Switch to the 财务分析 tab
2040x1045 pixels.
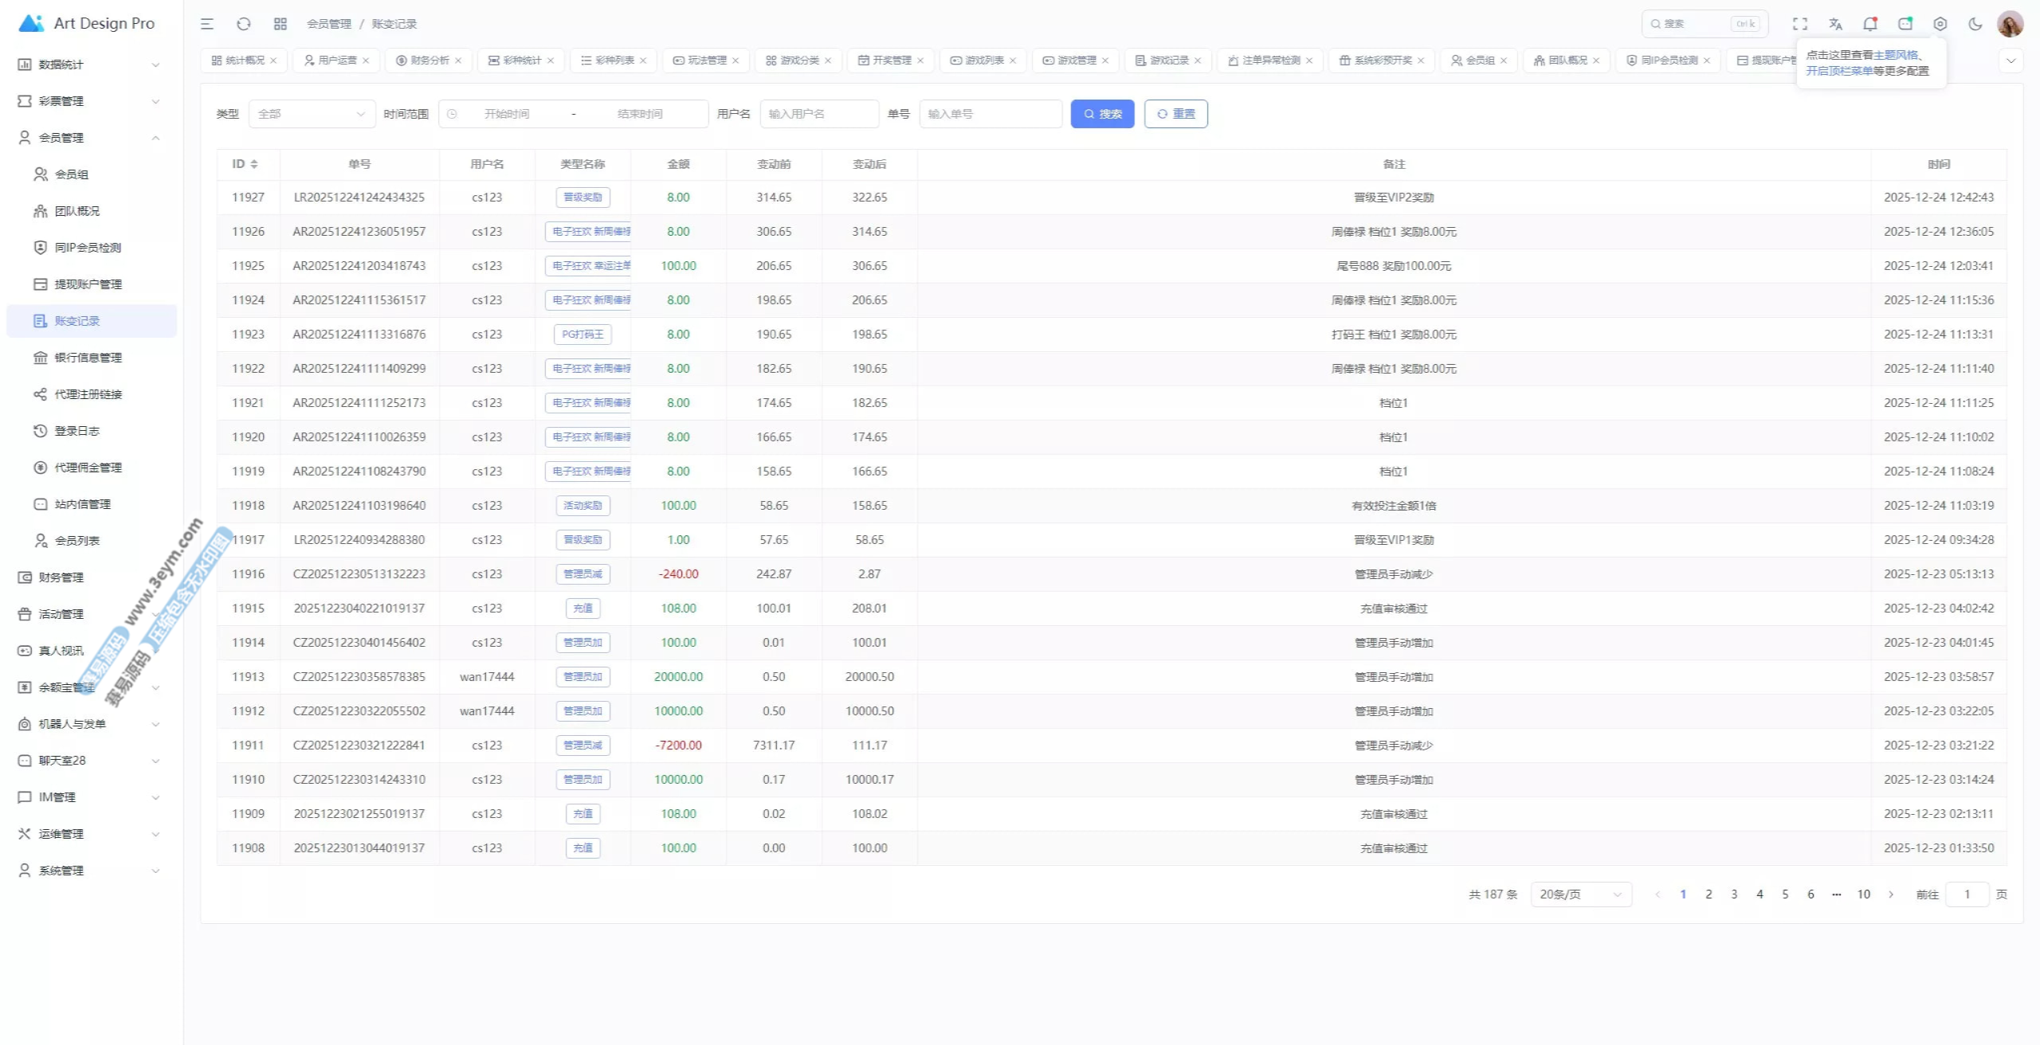click(429, 61)
